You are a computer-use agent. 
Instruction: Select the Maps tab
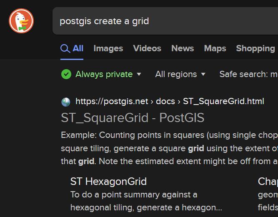pos(215,48)
